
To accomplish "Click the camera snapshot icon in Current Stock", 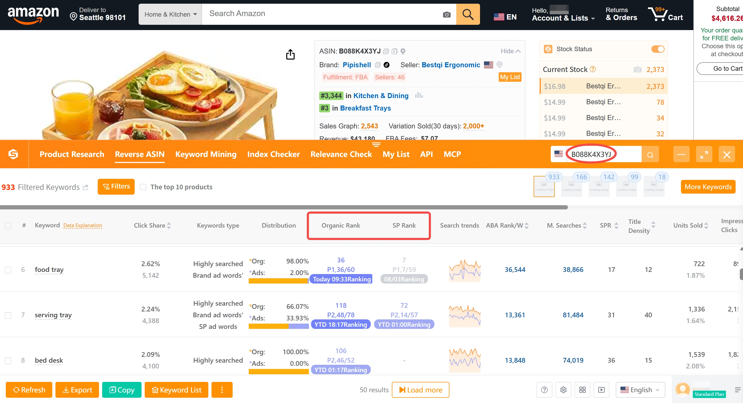I will pyautogui.click(x=637, y=69).
